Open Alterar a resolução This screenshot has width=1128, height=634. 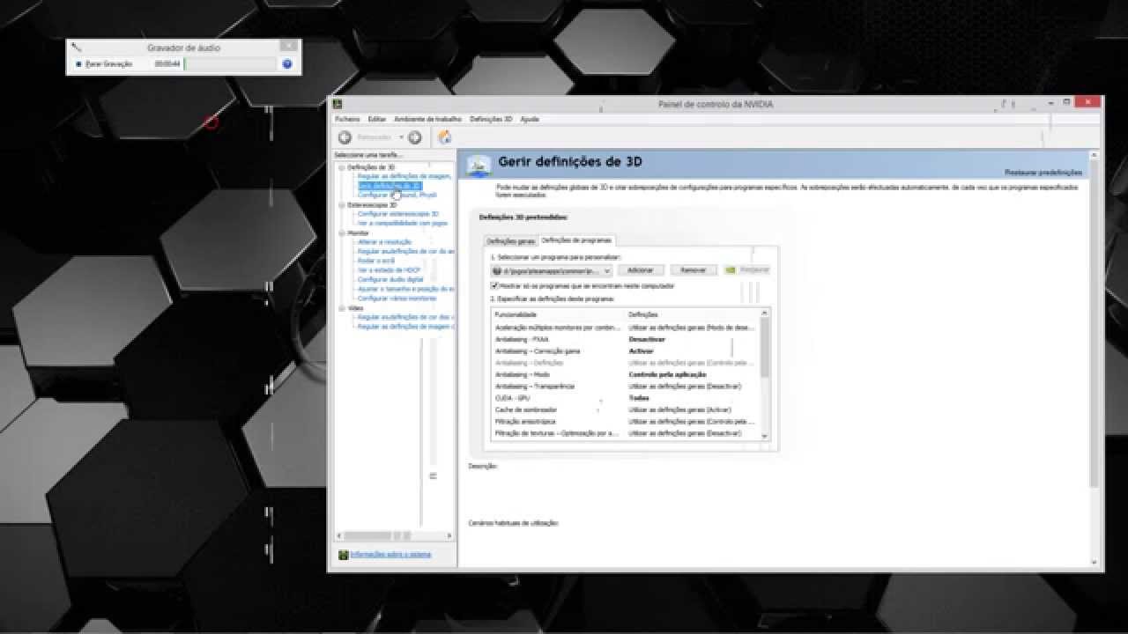384,242
